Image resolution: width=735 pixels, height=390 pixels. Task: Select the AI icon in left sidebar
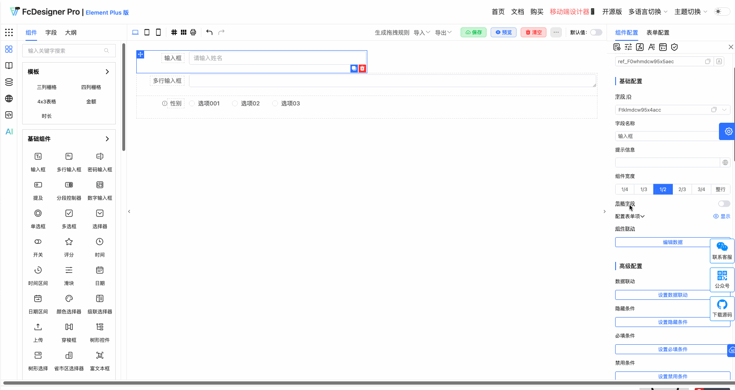pos(9,131)
